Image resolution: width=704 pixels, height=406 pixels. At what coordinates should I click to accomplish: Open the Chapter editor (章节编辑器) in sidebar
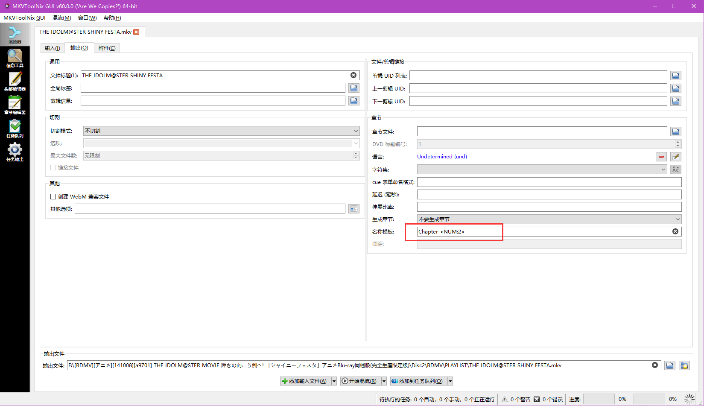coord(15,105)
